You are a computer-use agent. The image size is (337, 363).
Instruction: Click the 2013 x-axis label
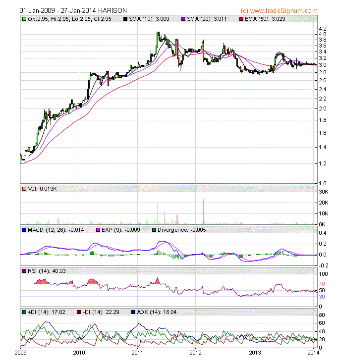click(255, 353)
